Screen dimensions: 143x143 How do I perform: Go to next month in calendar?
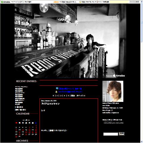click(29, 120)
